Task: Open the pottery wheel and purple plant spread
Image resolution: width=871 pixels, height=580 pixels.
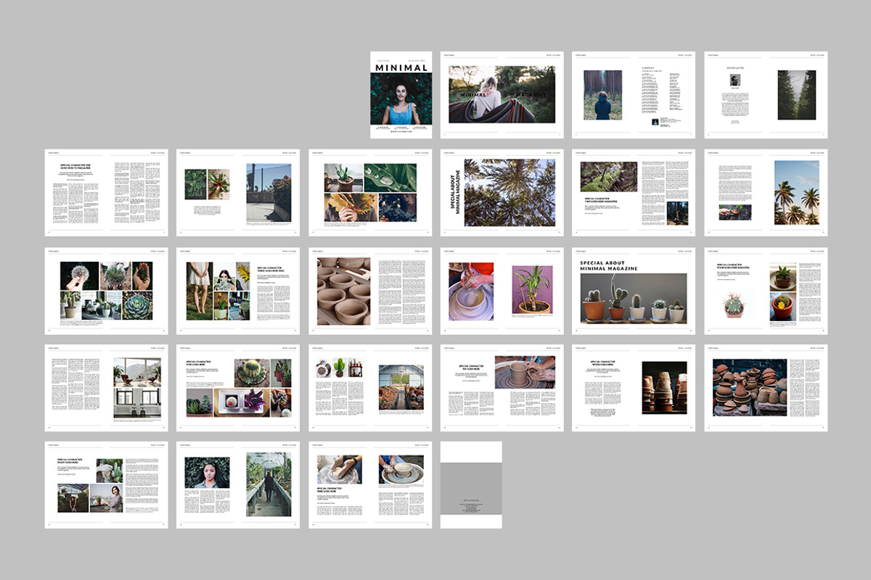Action: pyautogui.click(x=502, y=290)
